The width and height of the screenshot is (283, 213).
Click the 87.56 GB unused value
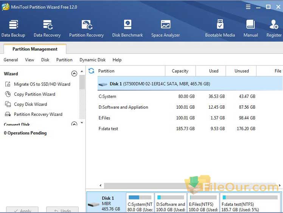coord(247,107)
